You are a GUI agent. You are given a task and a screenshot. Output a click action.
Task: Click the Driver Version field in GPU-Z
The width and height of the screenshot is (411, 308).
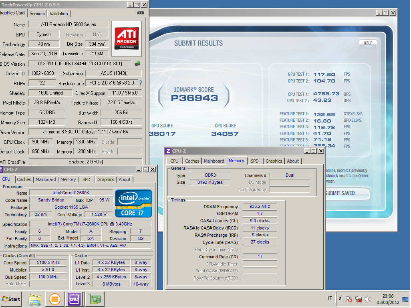(85, 132)
